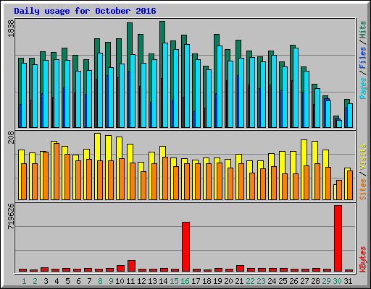
Task: Click the 'Pages' legend label
Action: [362, 88]
